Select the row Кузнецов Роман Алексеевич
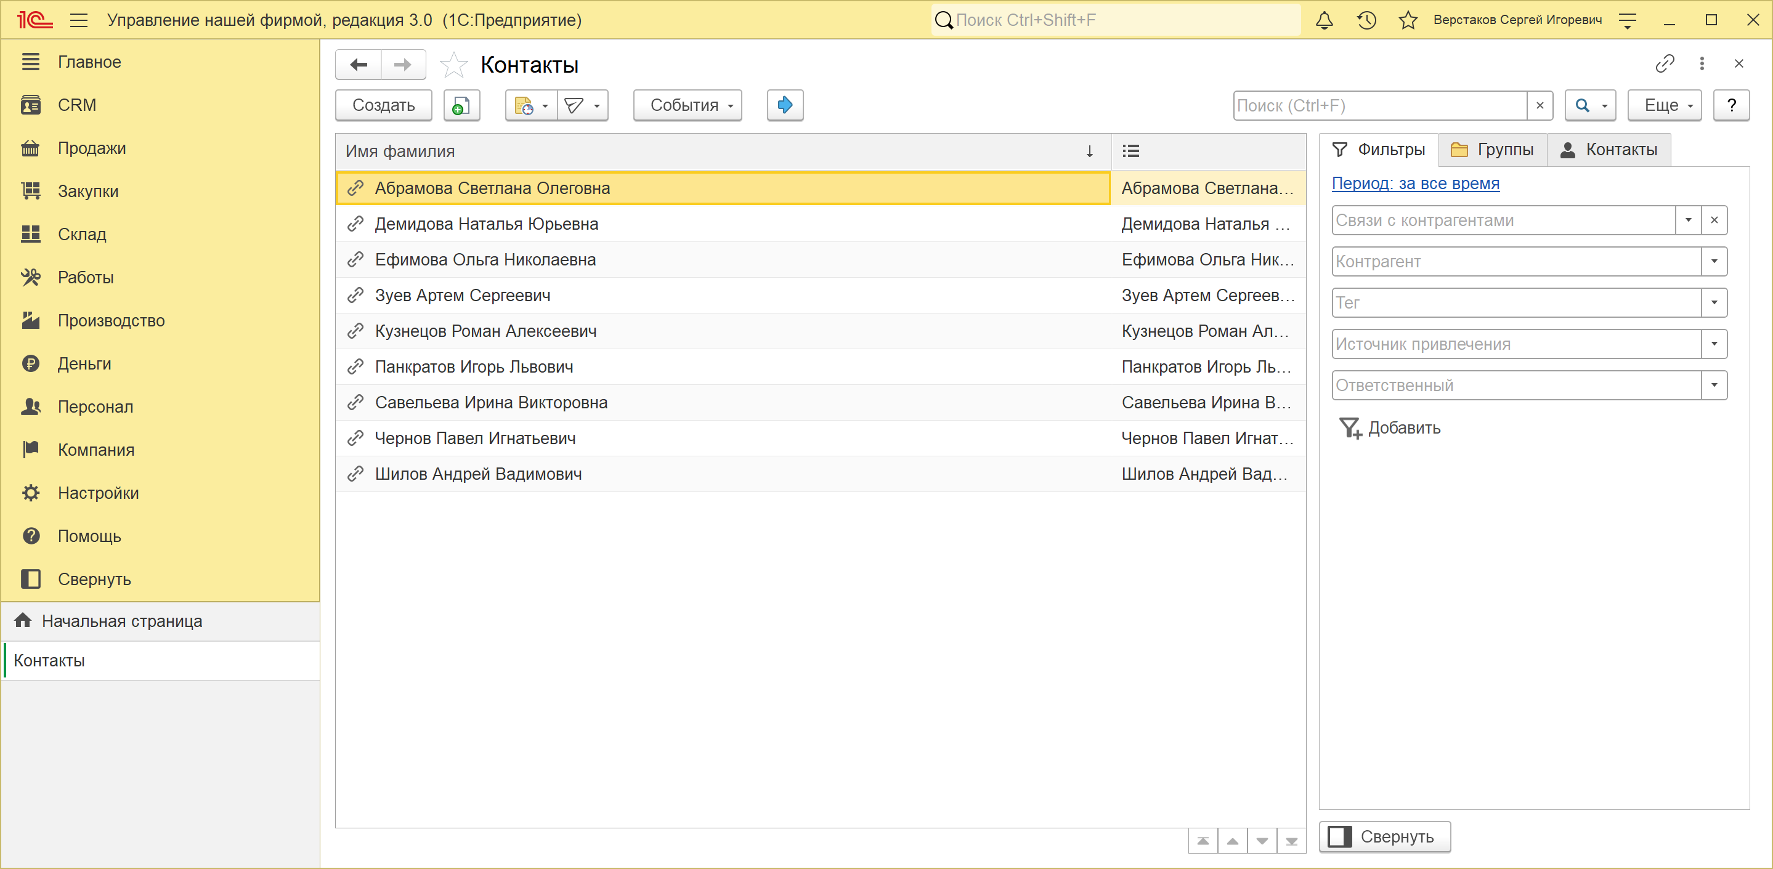 [820, 331]
